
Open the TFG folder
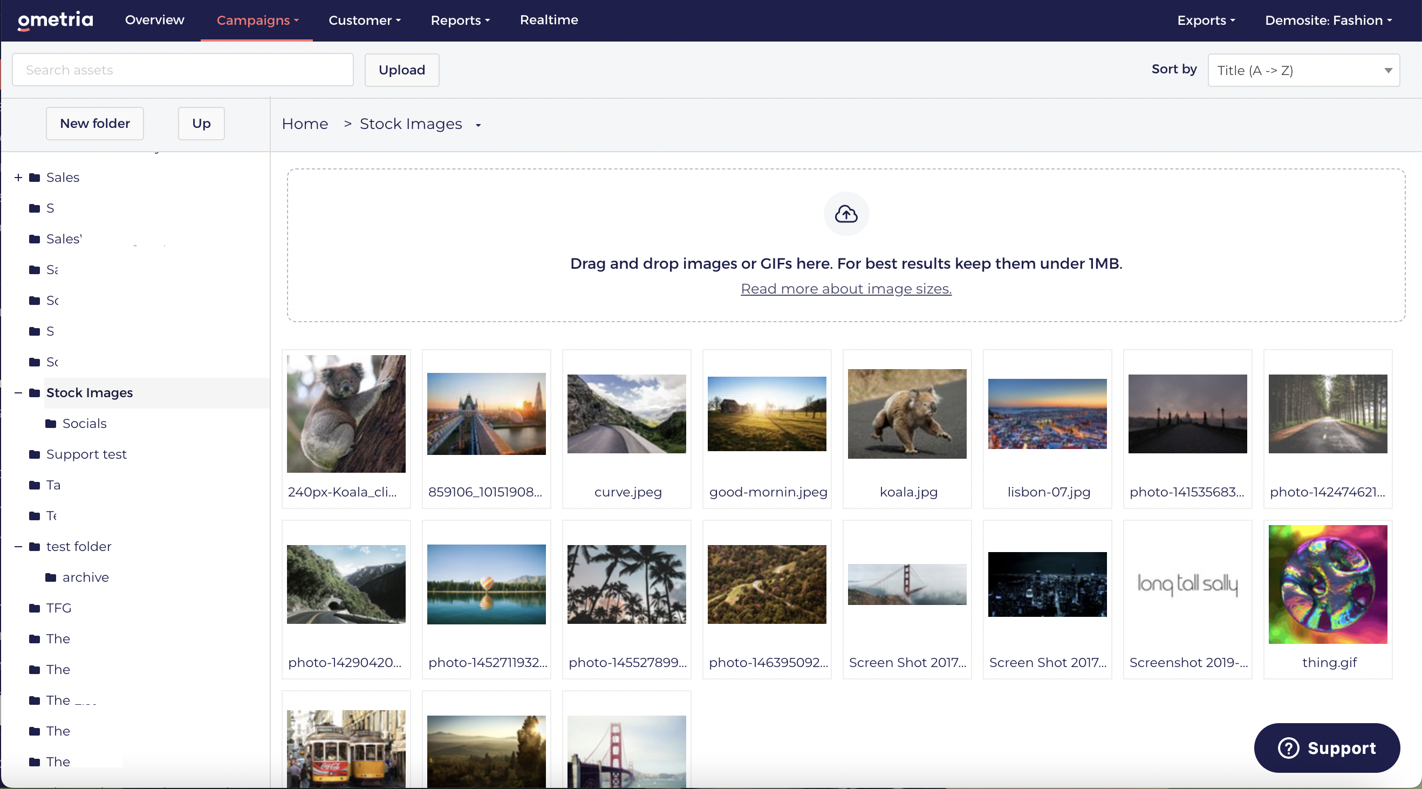tap(58, 608)
